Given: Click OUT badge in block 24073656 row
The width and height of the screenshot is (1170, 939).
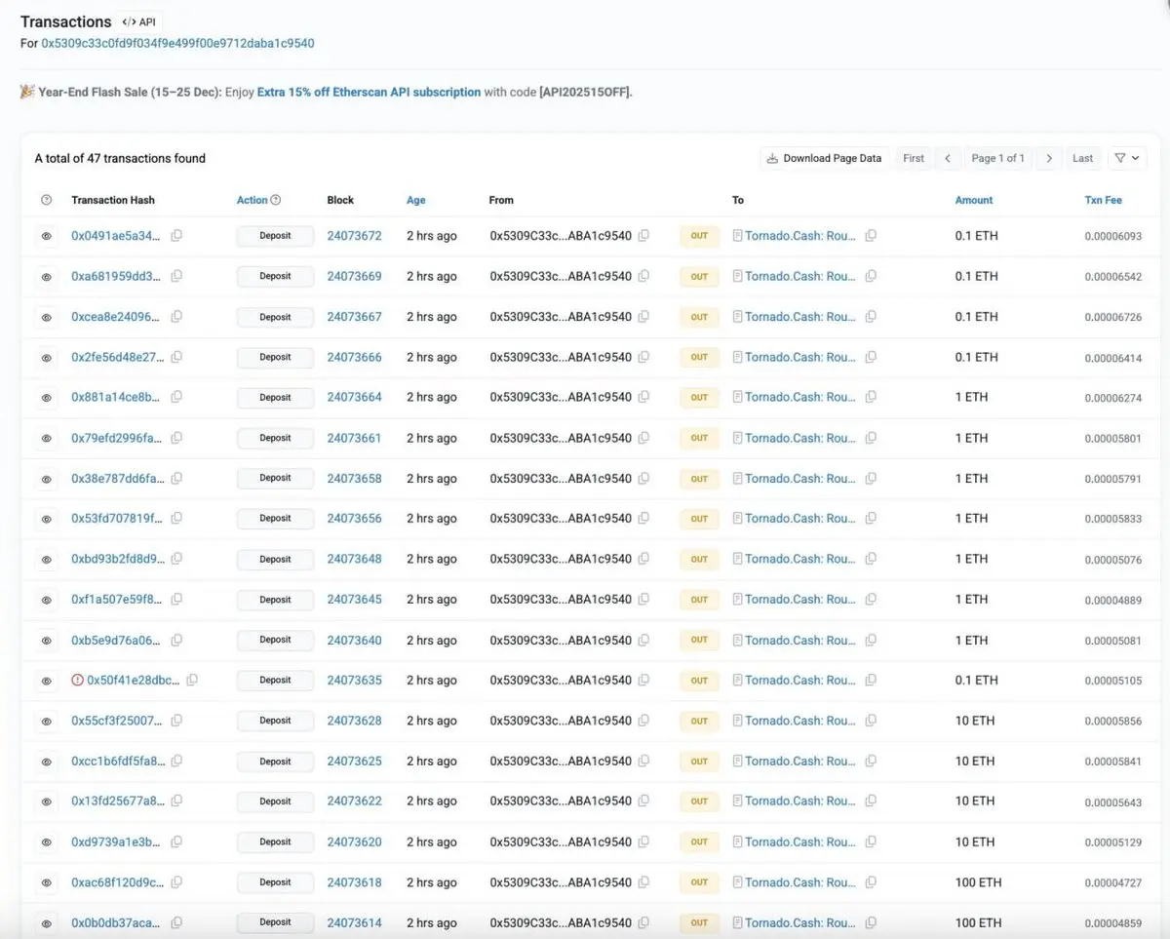Looking at the screenshot, I should click(699, 519).
